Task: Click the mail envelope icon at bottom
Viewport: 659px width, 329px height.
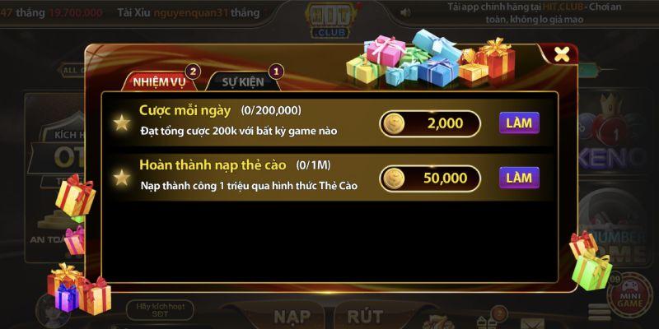Action: pyautogui.click(x=530, y=323)
